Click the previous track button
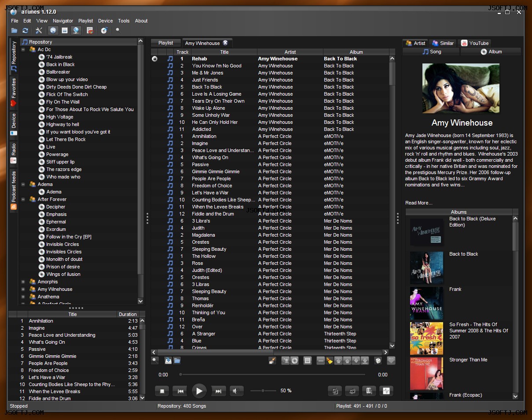 [x=180, y=391]
